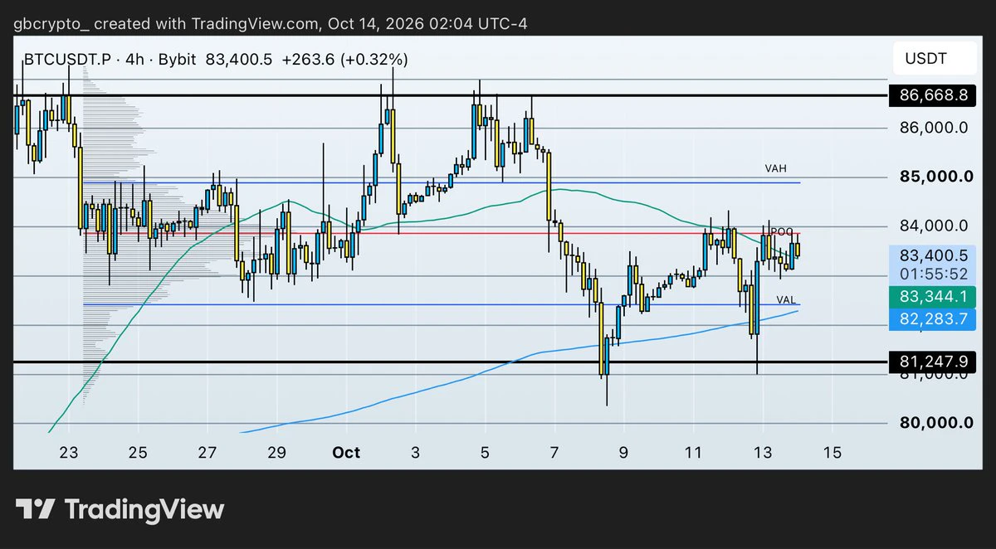Click the 85,000.0 price axis label
The image size is (996, 549).
click(x=935, y=177)
